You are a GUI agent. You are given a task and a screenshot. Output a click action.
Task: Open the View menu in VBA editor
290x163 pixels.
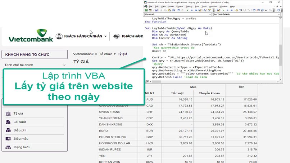163,6
